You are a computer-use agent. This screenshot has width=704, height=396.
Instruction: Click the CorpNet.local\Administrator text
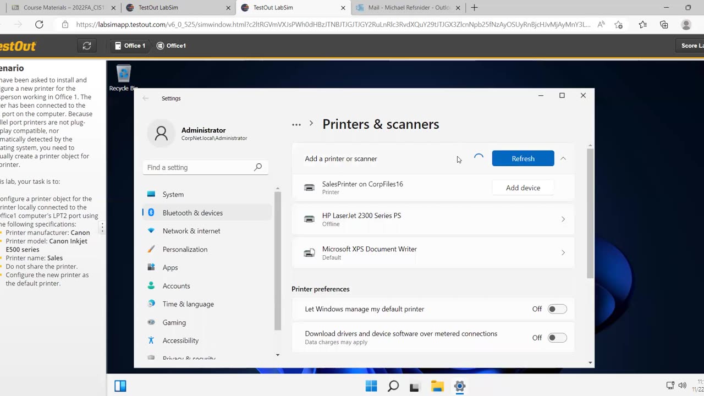[214, 139]
